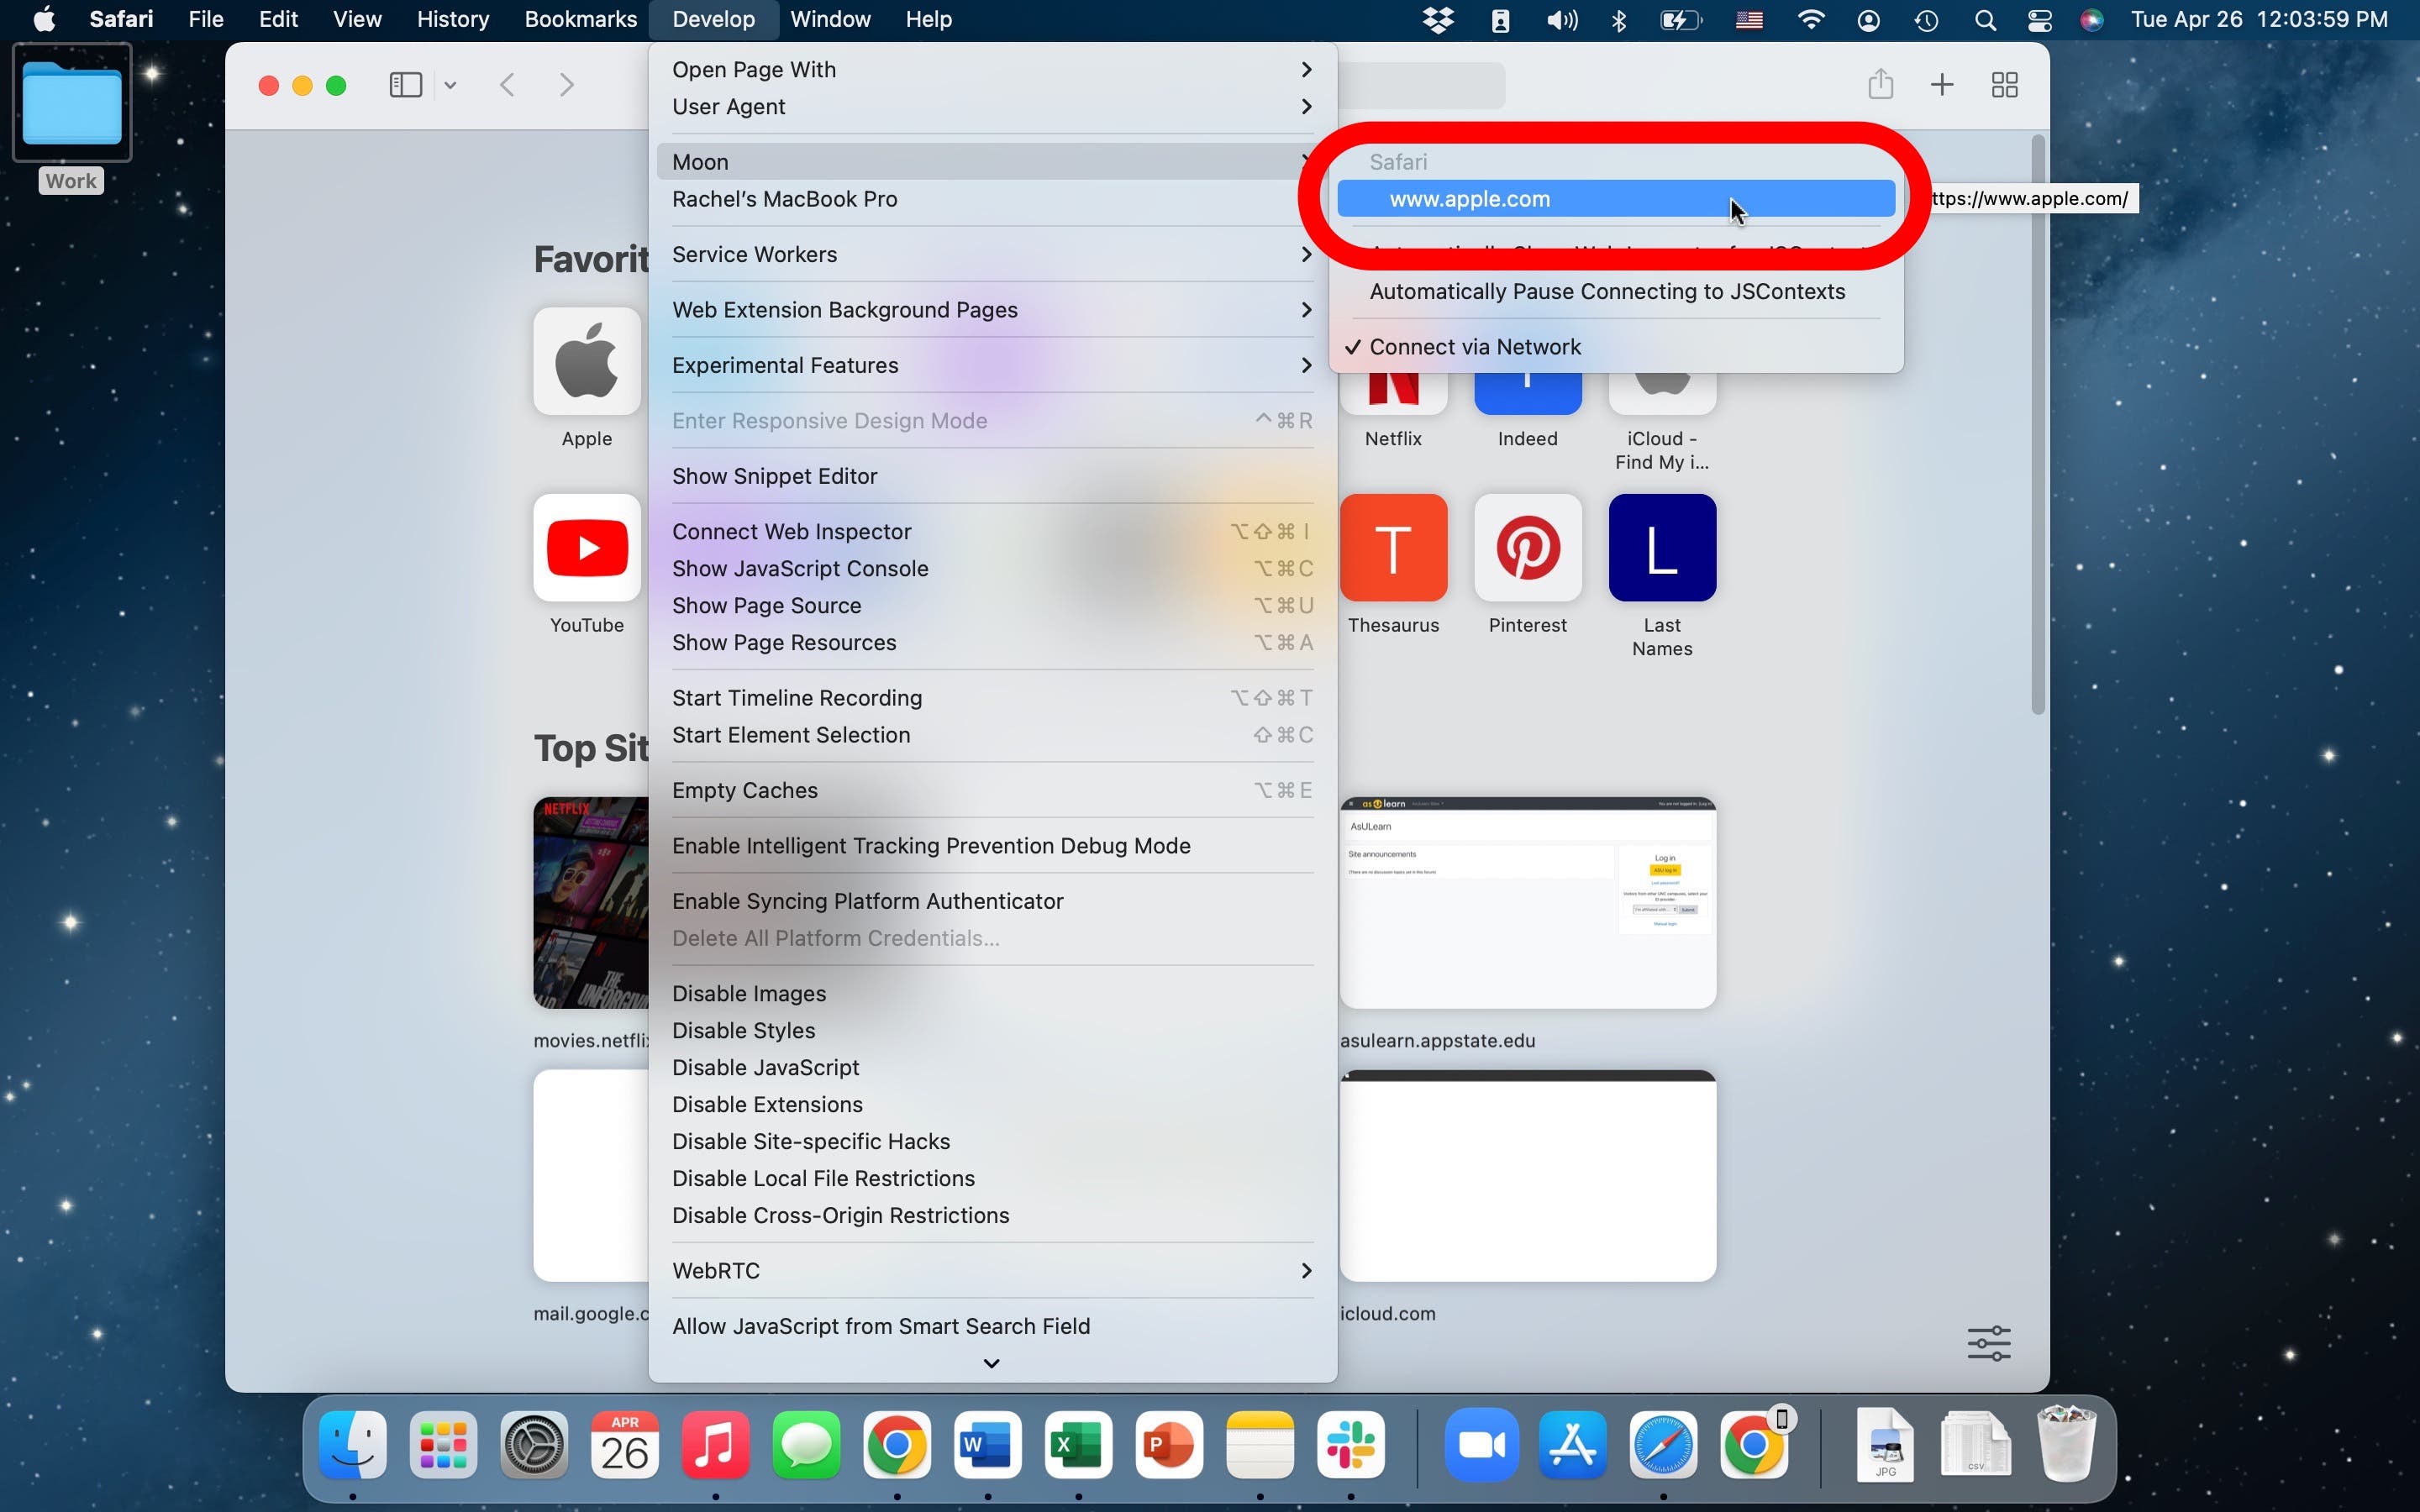Click the Safari sidebar toggle icon
This screenshot has width=2420, height=1512.
[x=405, y=85]
